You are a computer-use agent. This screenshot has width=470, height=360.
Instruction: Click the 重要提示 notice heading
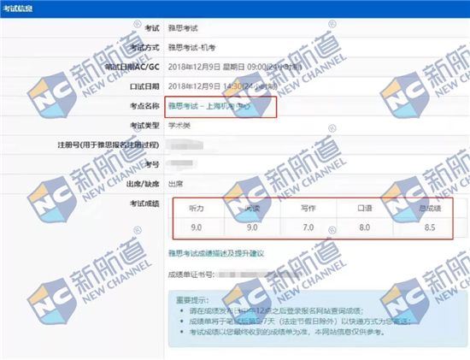(x=192, y=300)
